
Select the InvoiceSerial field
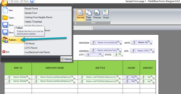coord(106,42)
